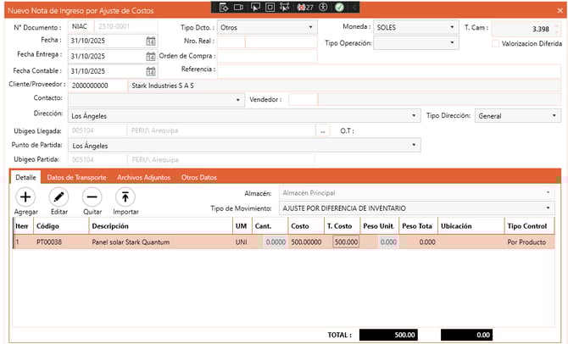This screenshot has height=344, width=568.
Task: Open the Fecha Entrega calendar icon
Action: (x=150, y=57)
